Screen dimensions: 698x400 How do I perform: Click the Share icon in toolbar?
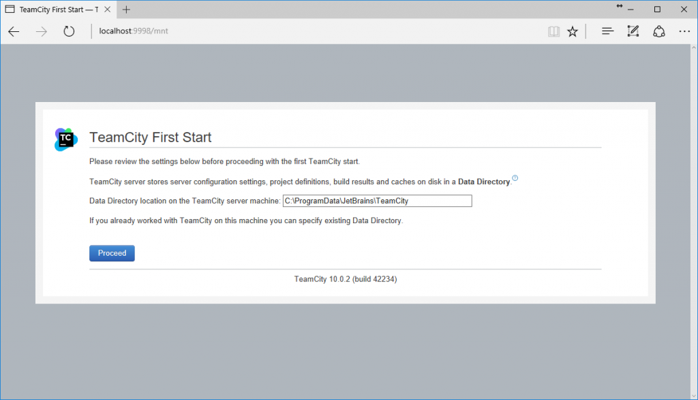[x=659, y=31]
